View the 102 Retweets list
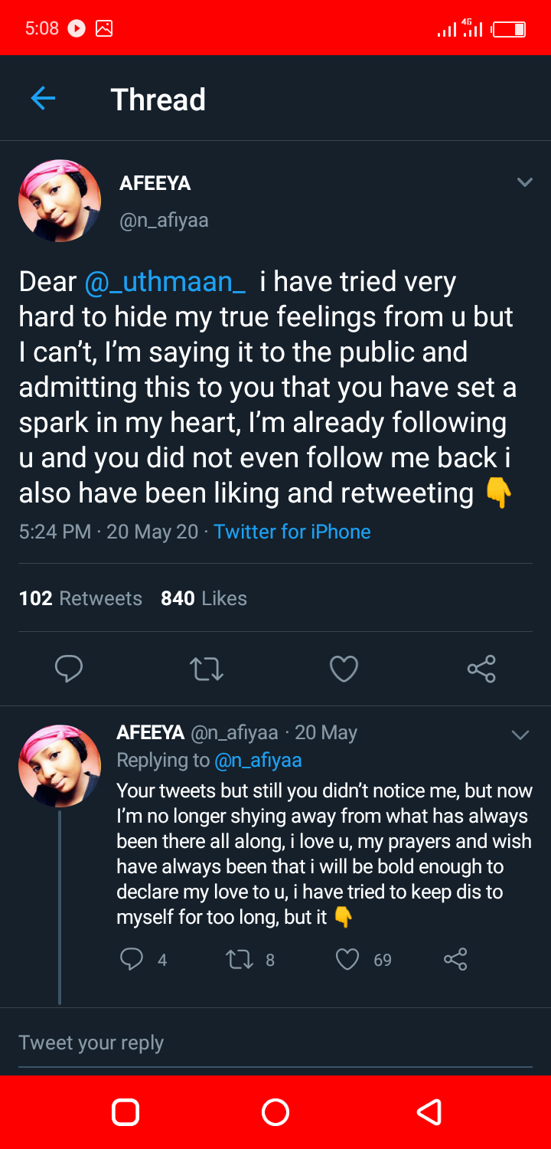 [x=80, y=598]
